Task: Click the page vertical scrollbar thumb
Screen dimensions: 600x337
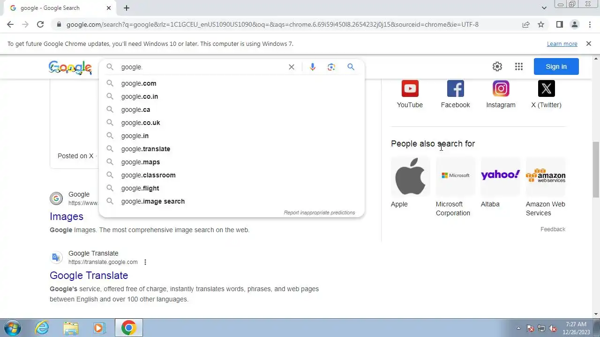Action: [x=596, y=169]
